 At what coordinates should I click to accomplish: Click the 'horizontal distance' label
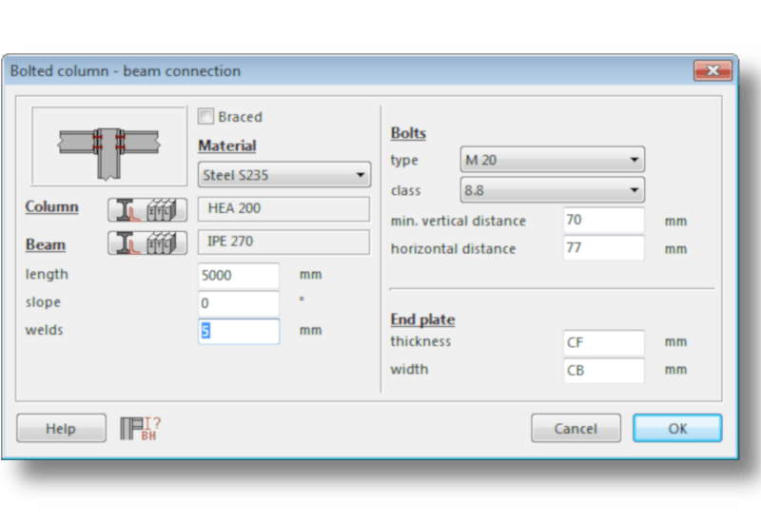454,249
